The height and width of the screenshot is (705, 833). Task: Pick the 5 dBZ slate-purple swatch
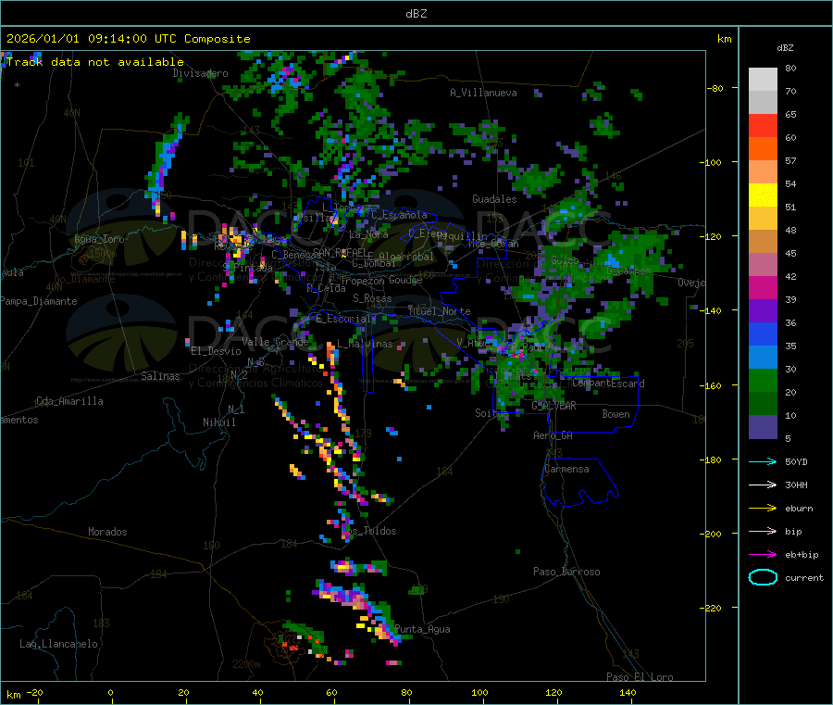click(x=763, y=427)
